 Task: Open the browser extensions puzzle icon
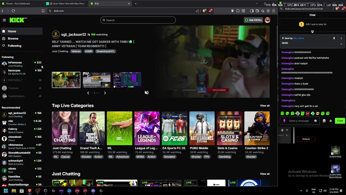tap(238, 11)
